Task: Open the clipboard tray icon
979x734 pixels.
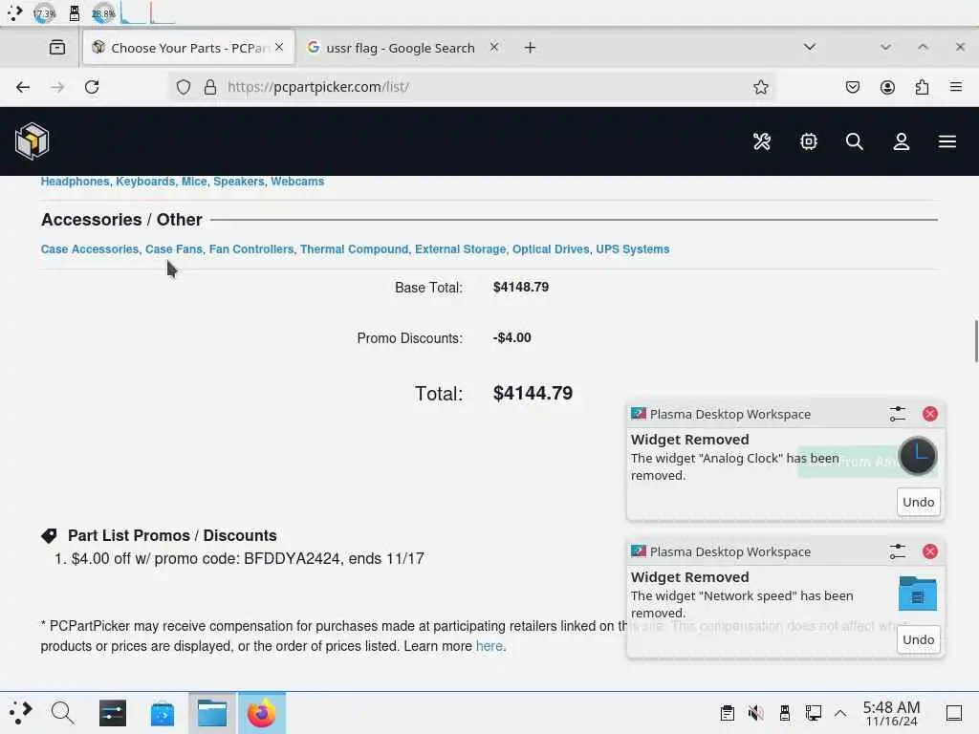Action: point(727,713)
